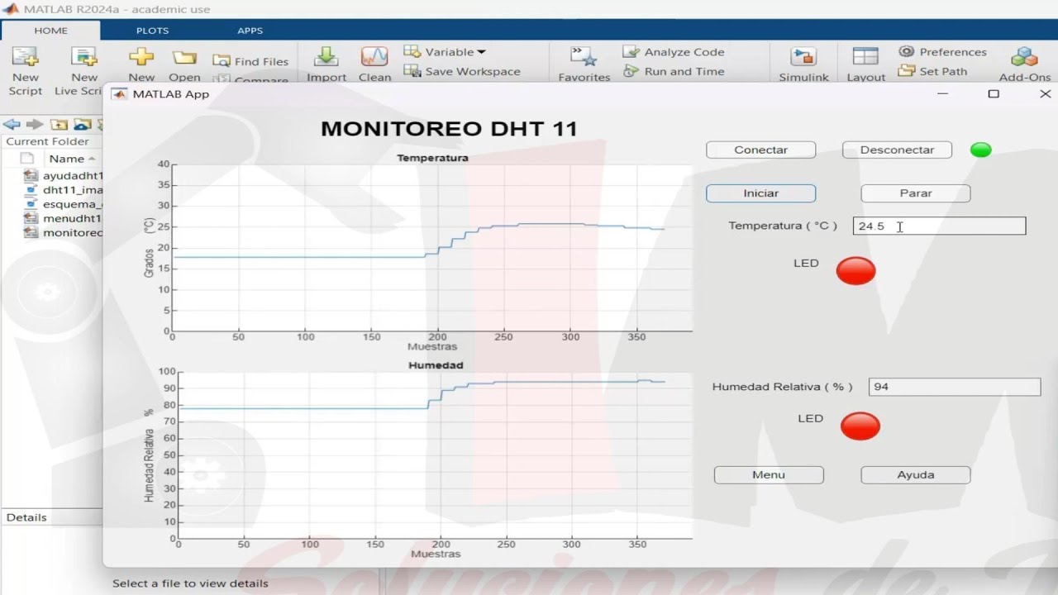Click the Clean Data icon
1058x595 pixels.
click(374, 57)
